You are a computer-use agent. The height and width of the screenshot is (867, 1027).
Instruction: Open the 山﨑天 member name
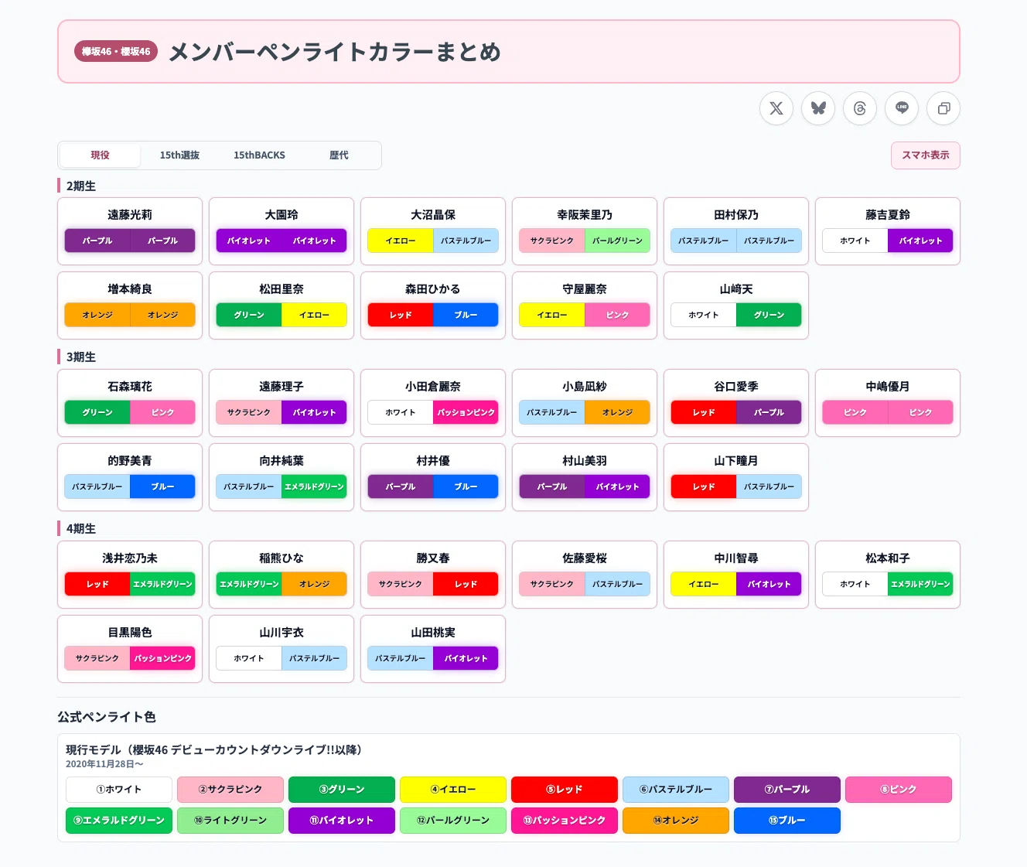[x=736, y=289]
